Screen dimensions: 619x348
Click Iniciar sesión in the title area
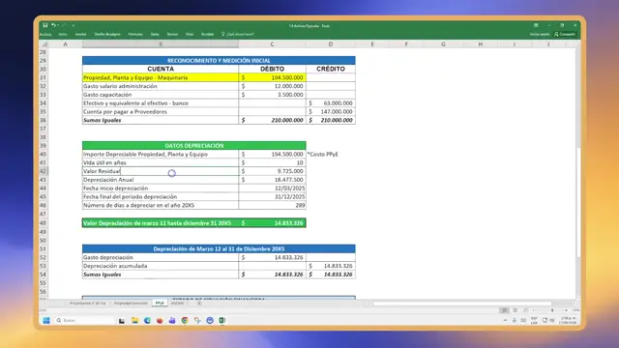point(540,35)
